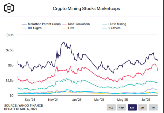The image size is (164, 113).
Task: Select the ALL time range
Action: (x=111, y=108)
